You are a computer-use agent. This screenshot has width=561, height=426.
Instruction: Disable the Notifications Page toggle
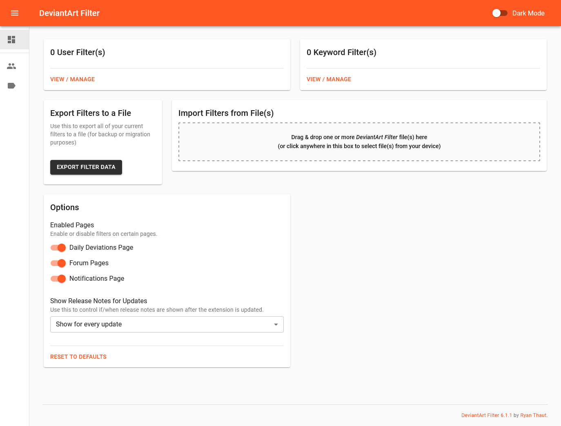click(x=58, y=279)
